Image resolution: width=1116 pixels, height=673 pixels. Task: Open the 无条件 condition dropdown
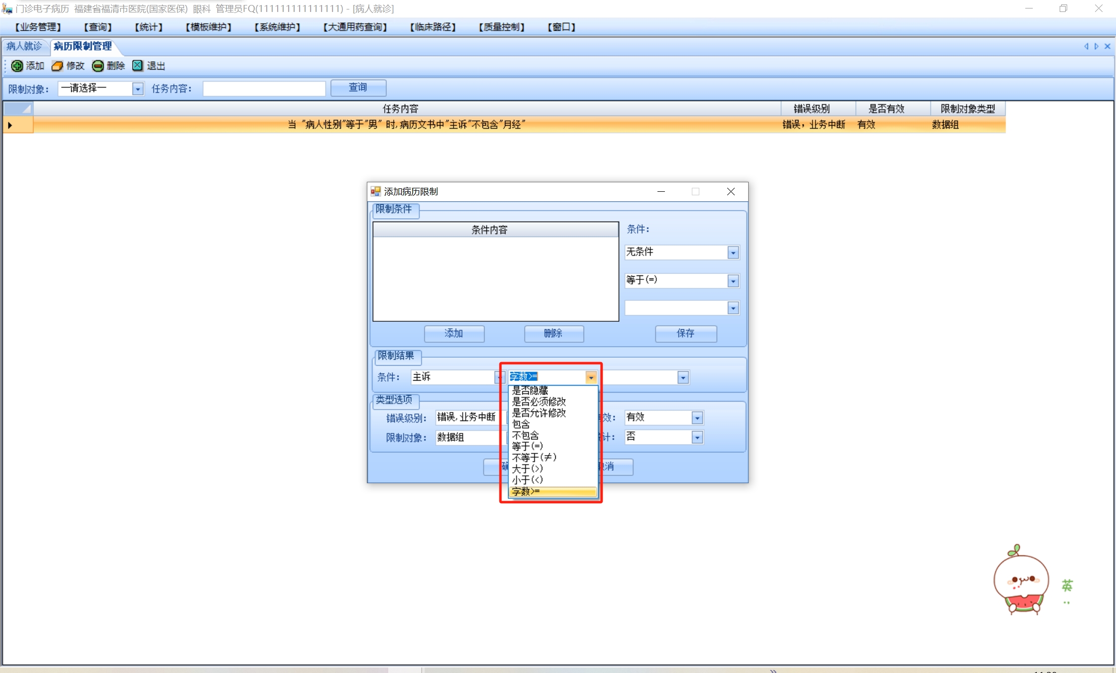click(733, 253)
